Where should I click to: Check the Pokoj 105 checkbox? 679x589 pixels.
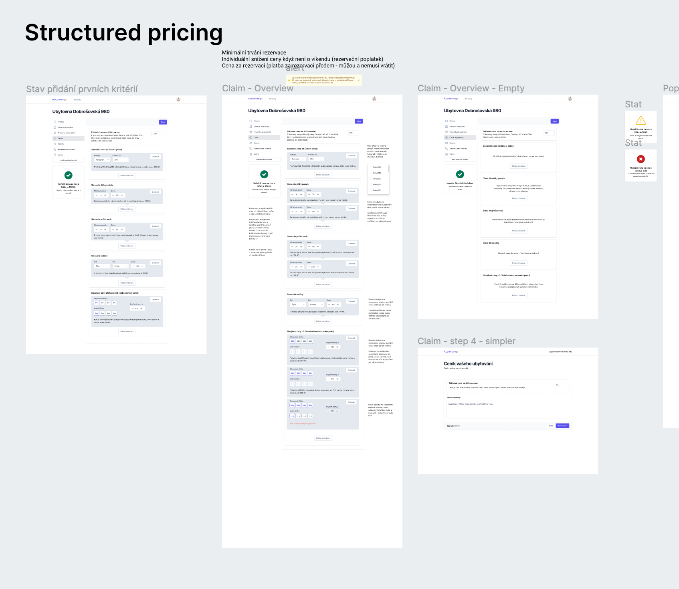(370, 190)
